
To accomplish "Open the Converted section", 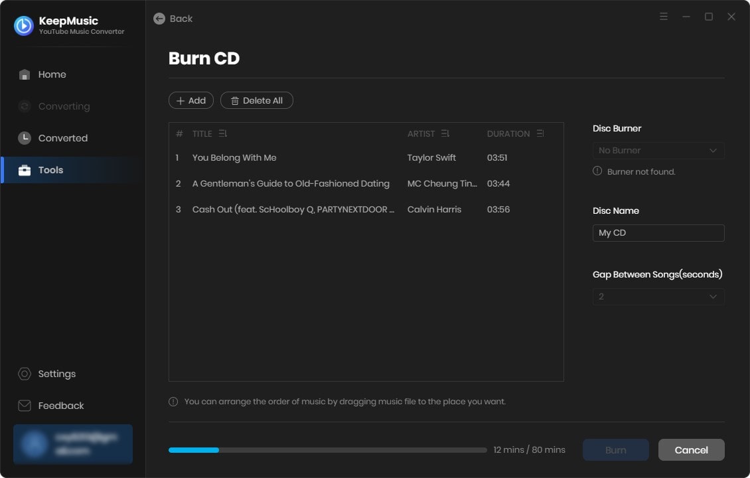I will tap(62, 138).
